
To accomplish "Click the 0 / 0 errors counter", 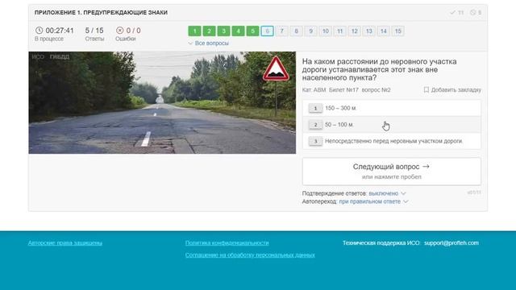I will coord(133,31).
